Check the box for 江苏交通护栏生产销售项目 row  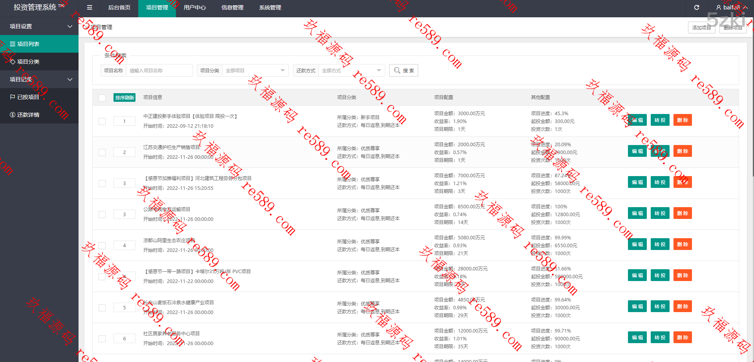(x=102, y=153)
